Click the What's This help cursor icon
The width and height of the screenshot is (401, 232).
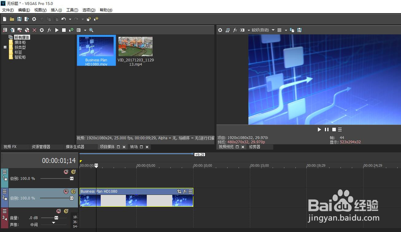pos(96,19)
